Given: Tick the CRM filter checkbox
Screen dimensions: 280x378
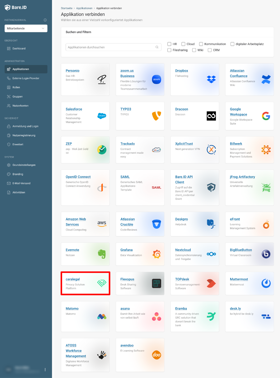Looking at the screenshot, I should pos(210,50).
